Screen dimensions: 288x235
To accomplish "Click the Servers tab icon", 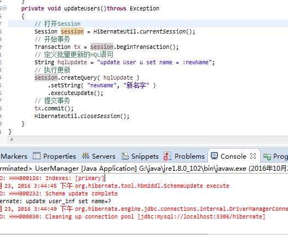I will [85, 156].
